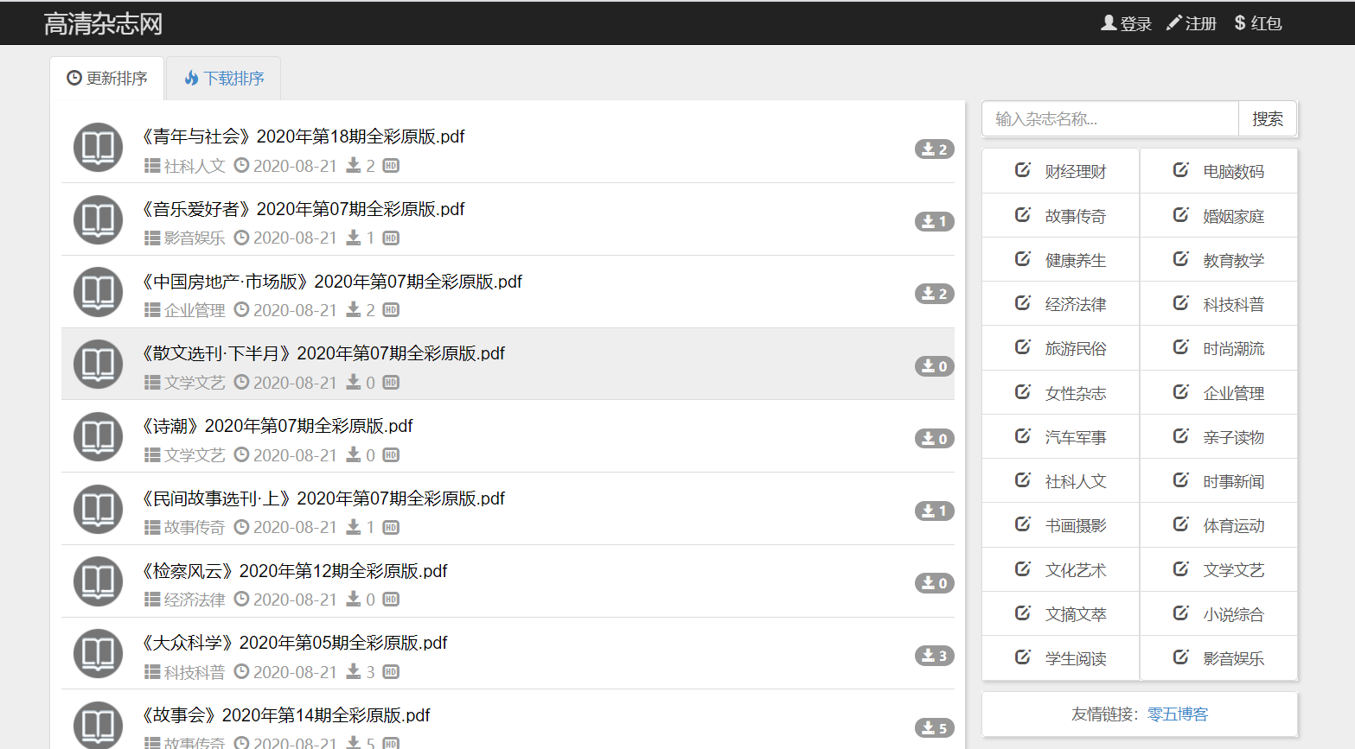Image resolution: width=1355 pixels, height=749 pixels.
Task: Click the 红包 link in header
Action: (1258, 23)
